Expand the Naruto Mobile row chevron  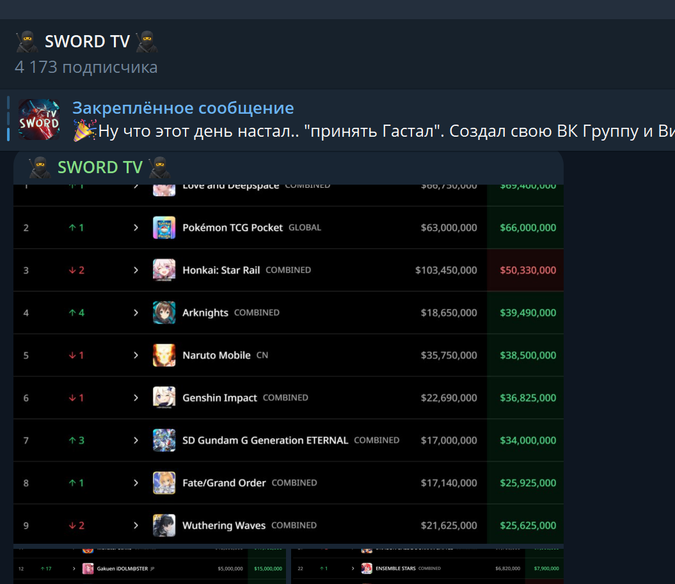coord(136,355)
